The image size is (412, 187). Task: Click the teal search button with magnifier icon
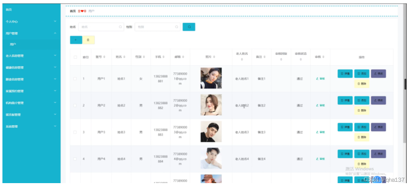[x=189, y=27]
